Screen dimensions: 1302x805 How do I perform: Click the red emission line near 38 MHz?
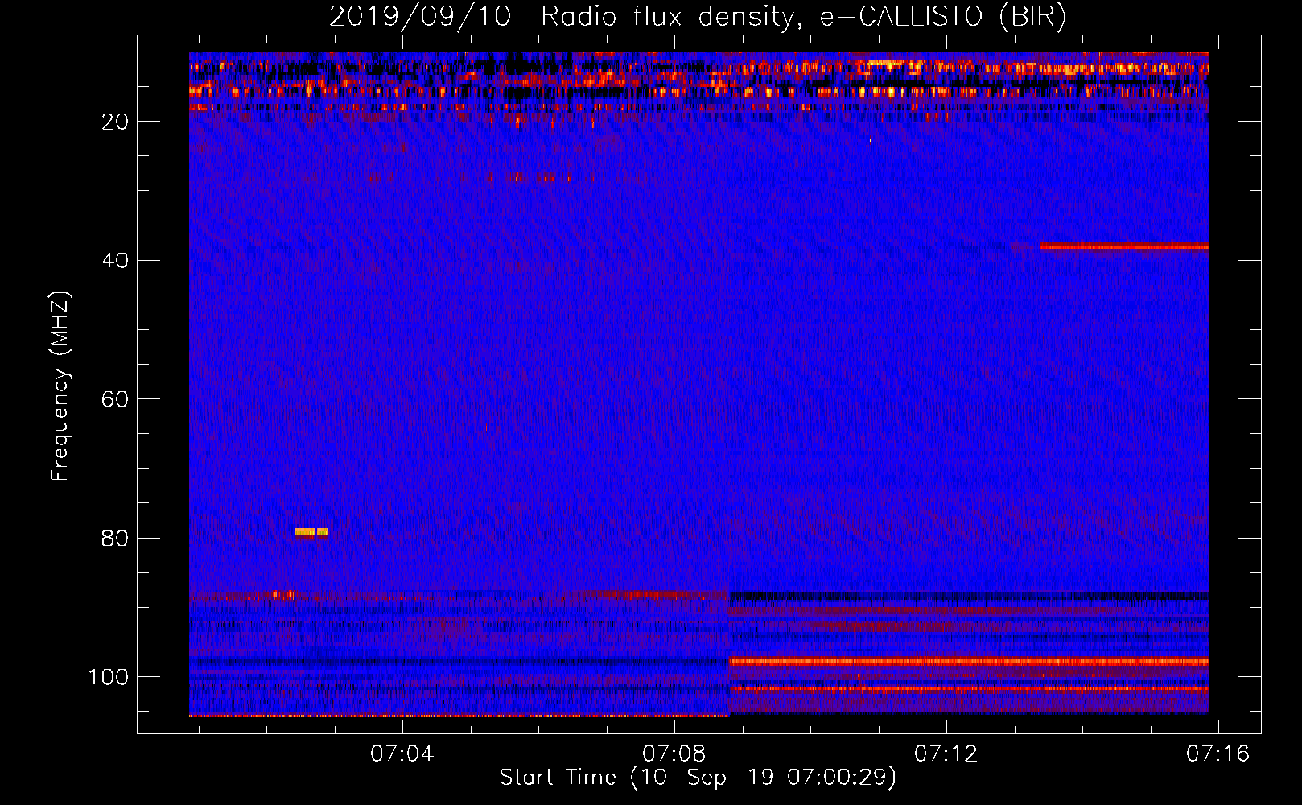click(x=1123, y=246)
